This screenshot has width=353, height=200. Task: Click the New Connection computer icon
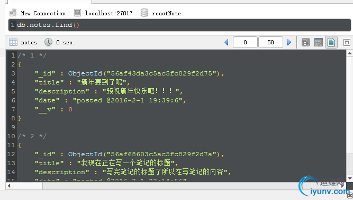pyautogui.click(x=13, y=13)
